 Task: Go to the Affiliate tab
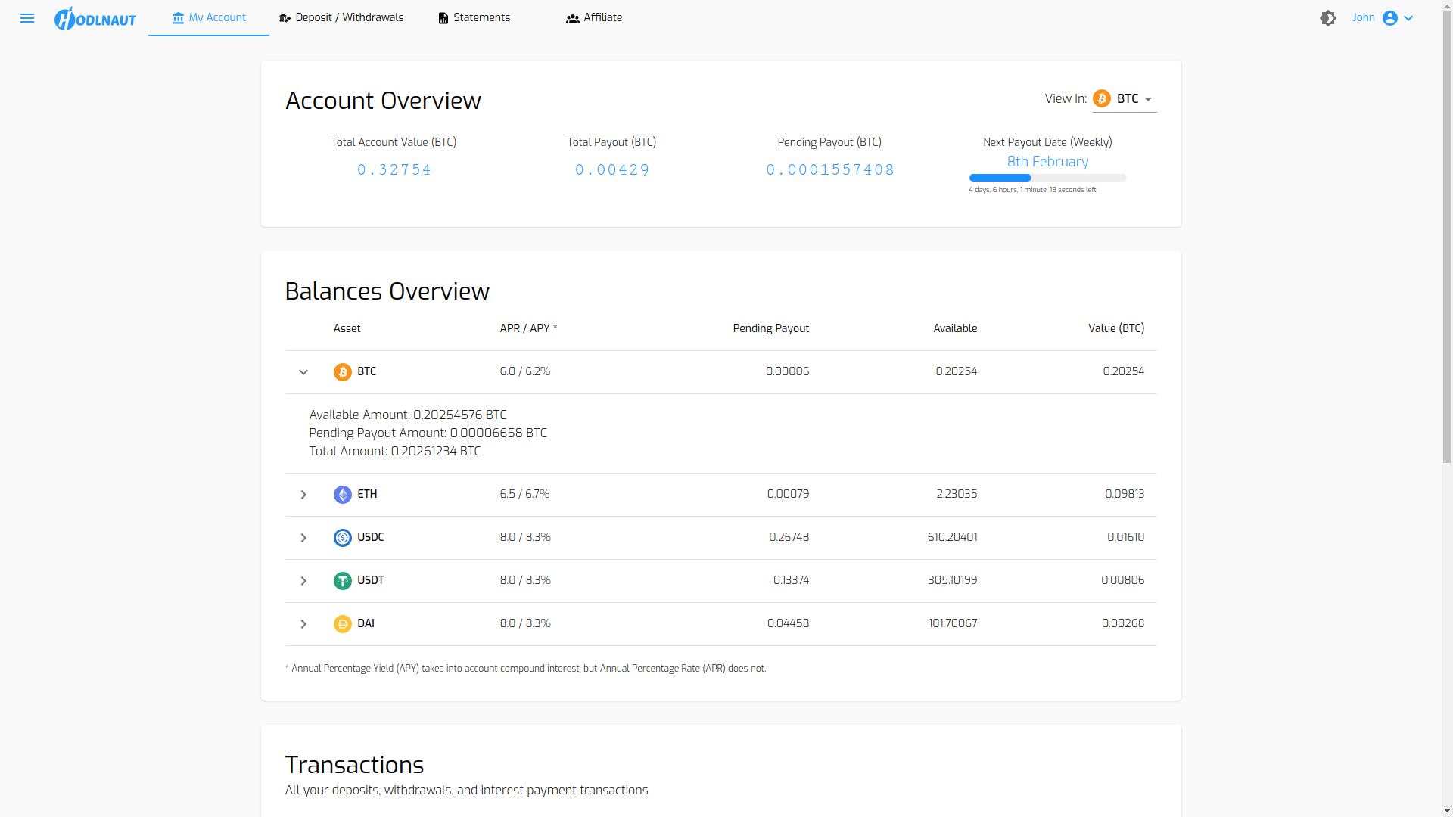pos(594,18)
